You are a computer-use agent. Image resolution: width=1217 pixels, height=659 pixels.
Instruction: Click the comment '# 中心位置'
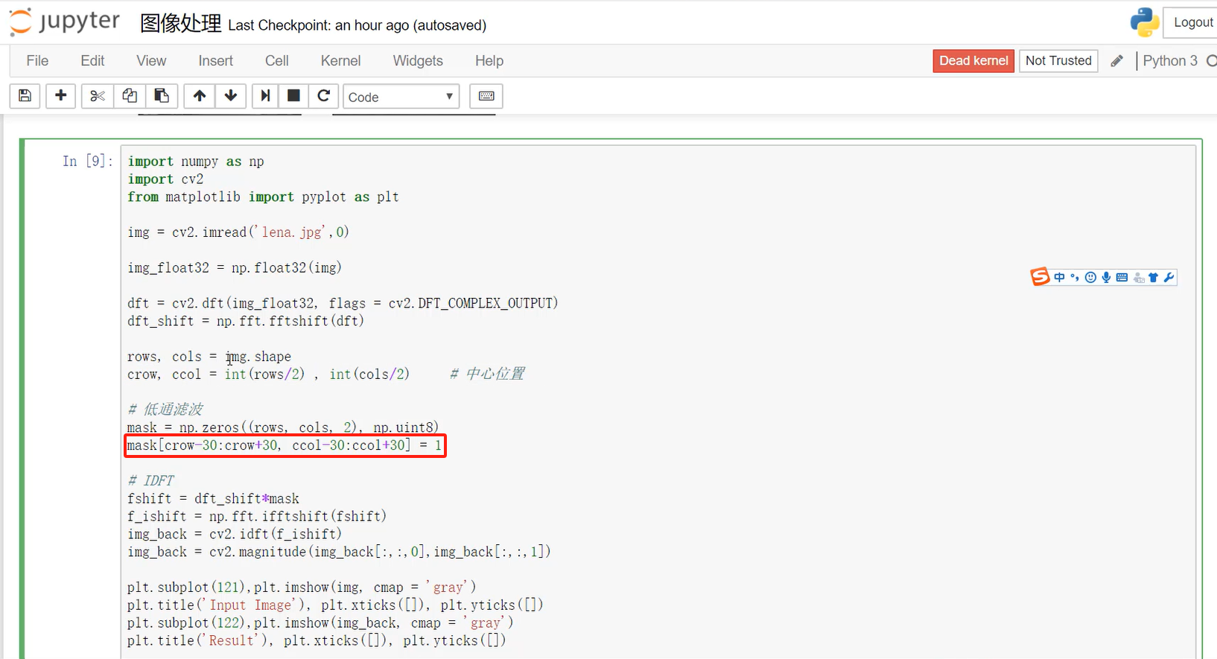[x=488, y=374]
